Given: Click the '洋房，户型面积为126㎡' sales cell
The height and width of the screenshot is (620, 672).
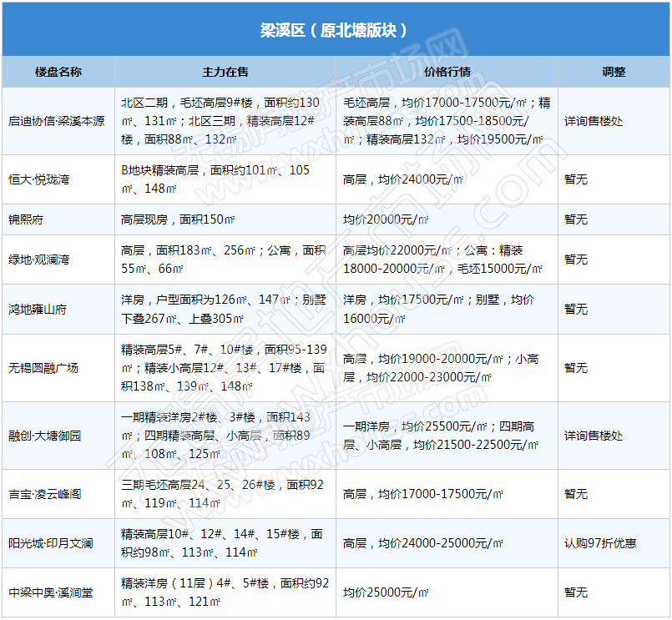Looking at the screenshot, I should point(224,309).
